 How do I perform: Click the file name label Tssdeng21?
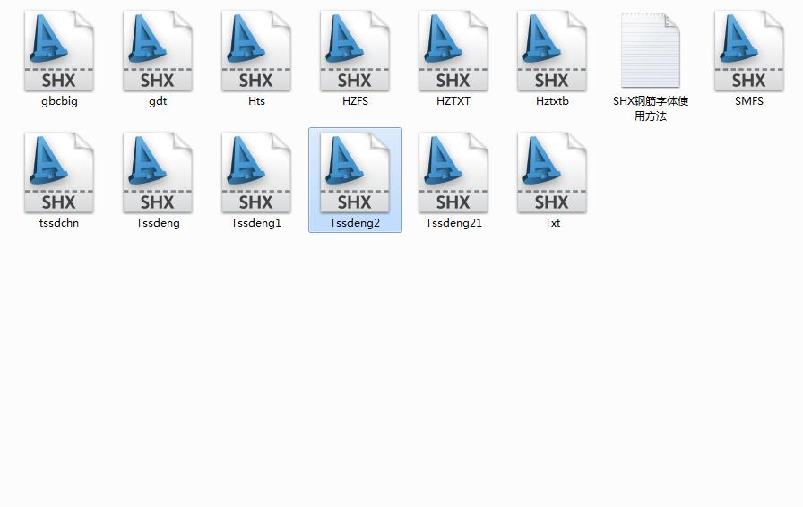click(x=453, y=223)
